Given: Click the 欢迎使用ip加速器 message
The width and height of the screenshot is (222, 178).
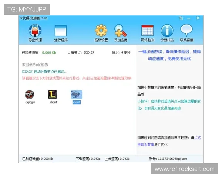Looking at the screenshot, I should [35, 65].
